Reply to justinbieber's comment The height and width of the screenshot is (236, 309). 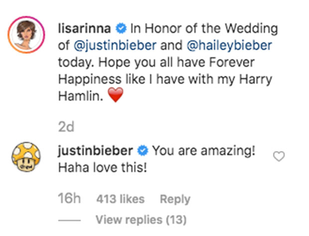click(174, 199)
